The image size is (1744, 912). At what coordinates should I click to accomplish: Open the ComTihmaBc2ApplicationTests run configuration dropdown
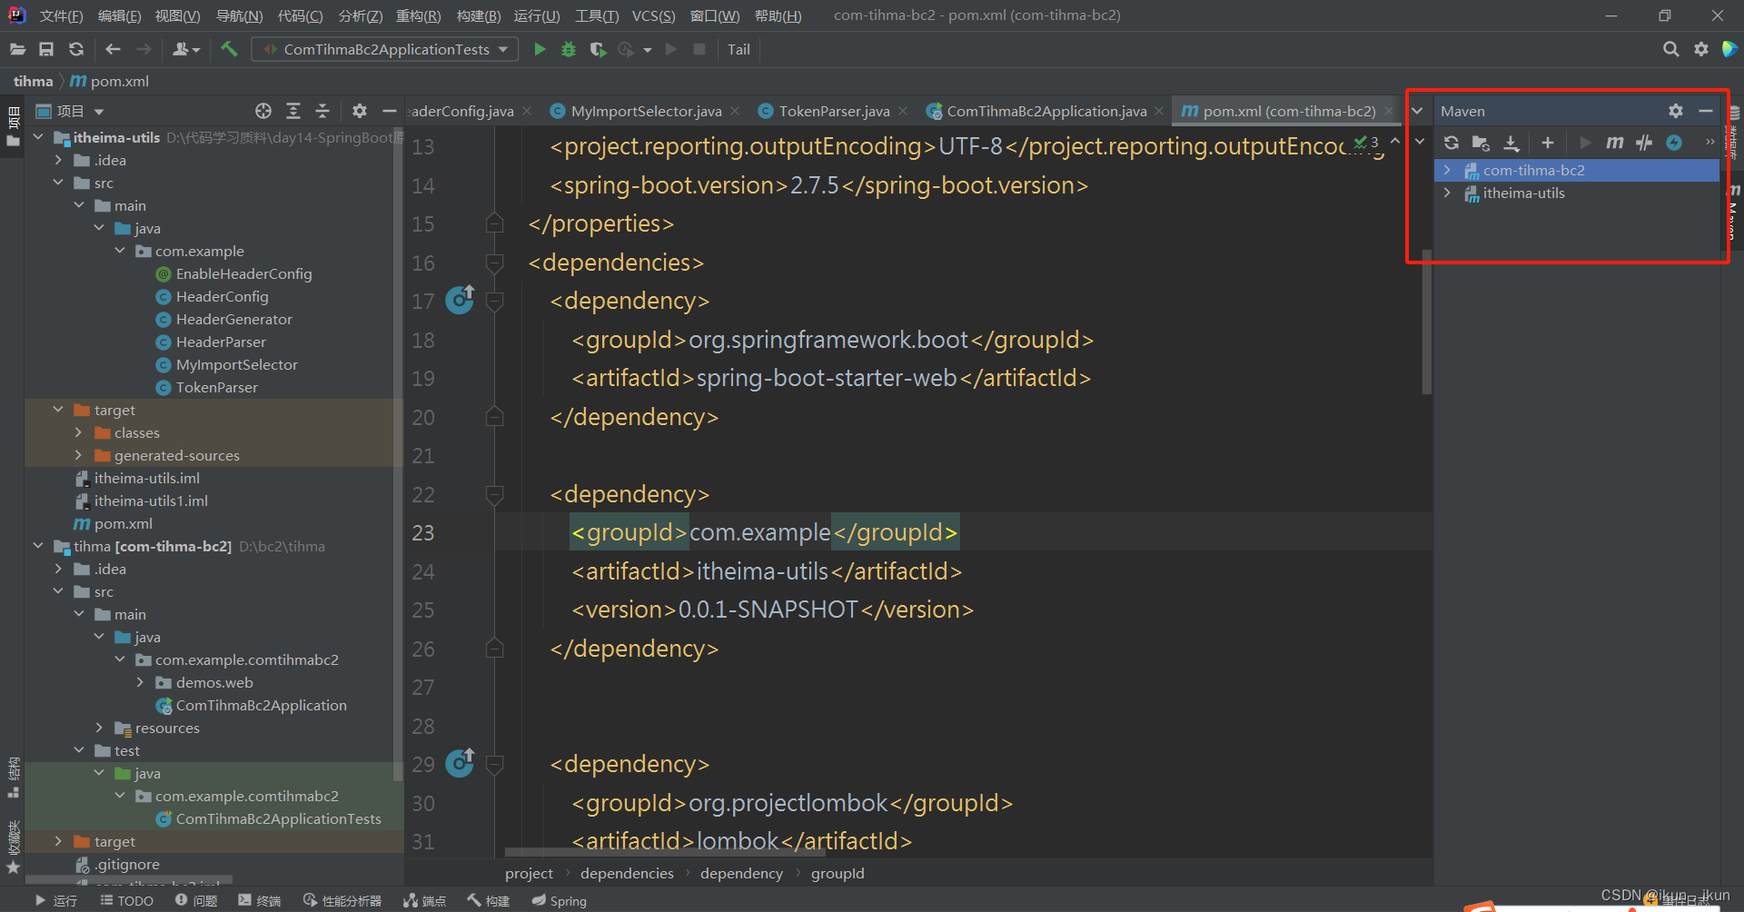(385, 49)
